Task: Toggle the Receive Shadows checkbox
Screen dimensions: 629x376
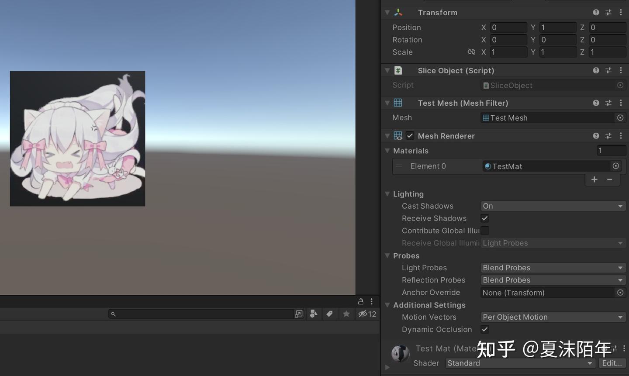Action: coord(484,218)
